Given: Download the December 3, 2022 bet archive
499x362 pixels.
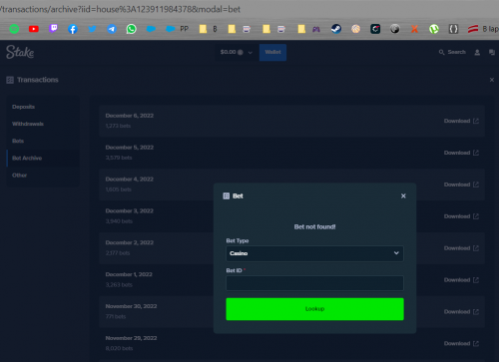Looking at the screenshot, I should click(x=461, y=216).
